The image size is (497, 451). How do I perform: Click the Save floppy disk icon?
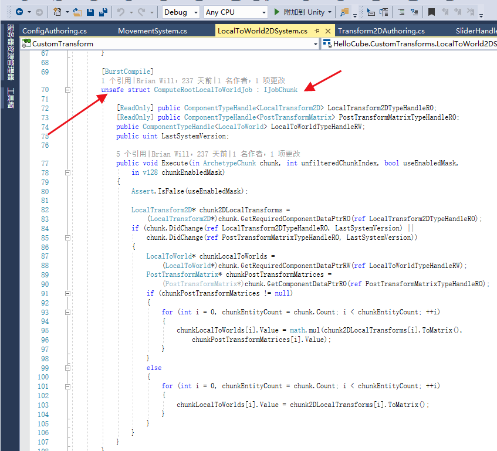[90, 12]
